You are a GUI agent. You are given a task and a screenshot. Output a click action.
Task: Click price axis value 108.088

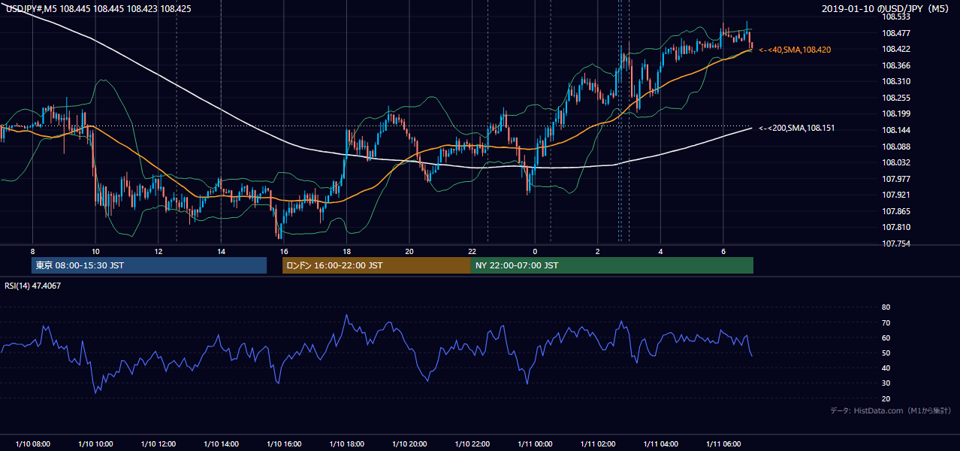pyautogui.click(x=896, y=147)
